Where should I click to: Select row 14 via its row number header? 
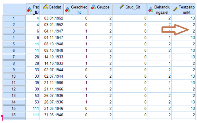coord(14,102)
